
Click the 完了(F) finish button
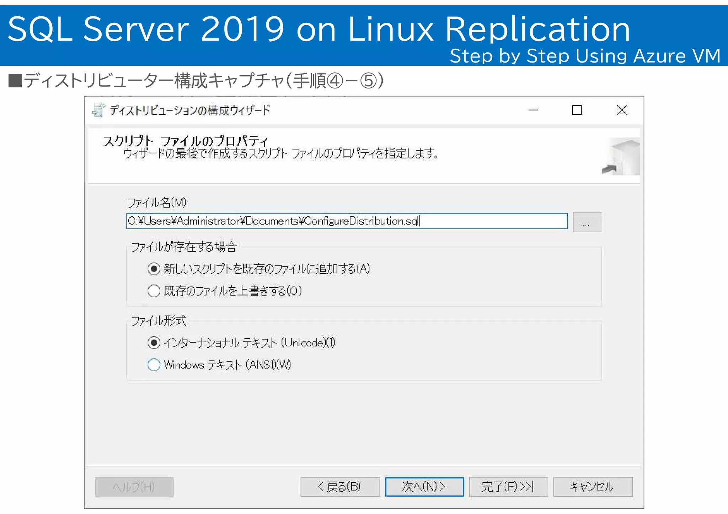(508, 487)
